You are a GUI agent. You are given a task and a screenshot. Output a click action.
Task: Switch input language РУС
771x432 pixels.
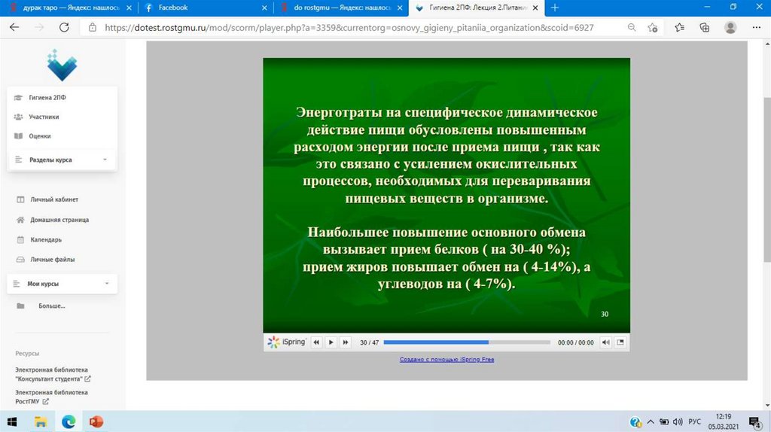tap(694, 421)
